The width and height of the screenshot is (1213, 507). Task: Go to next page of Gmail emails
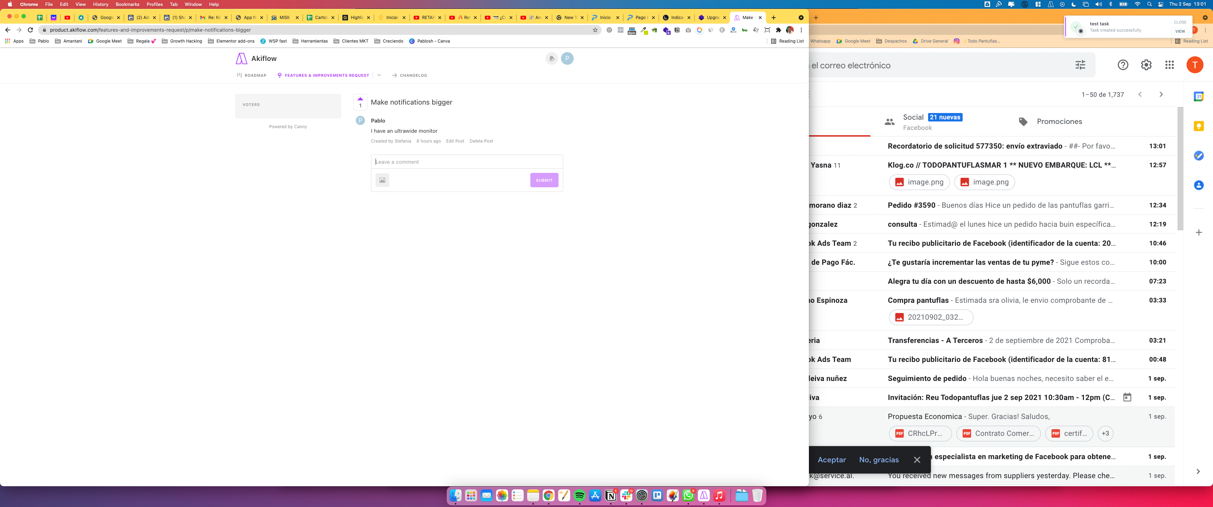(1161, 94)
